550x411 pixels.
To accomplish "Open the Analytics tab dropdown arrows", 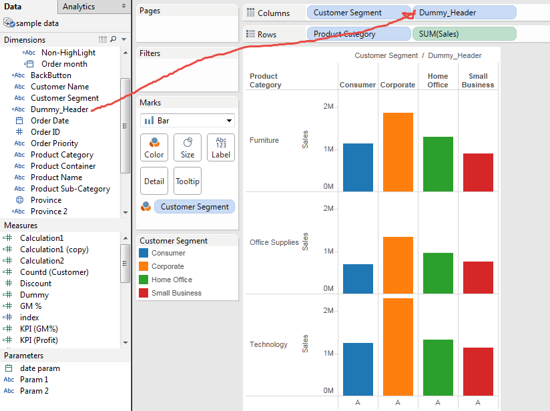I will (124, 6).
